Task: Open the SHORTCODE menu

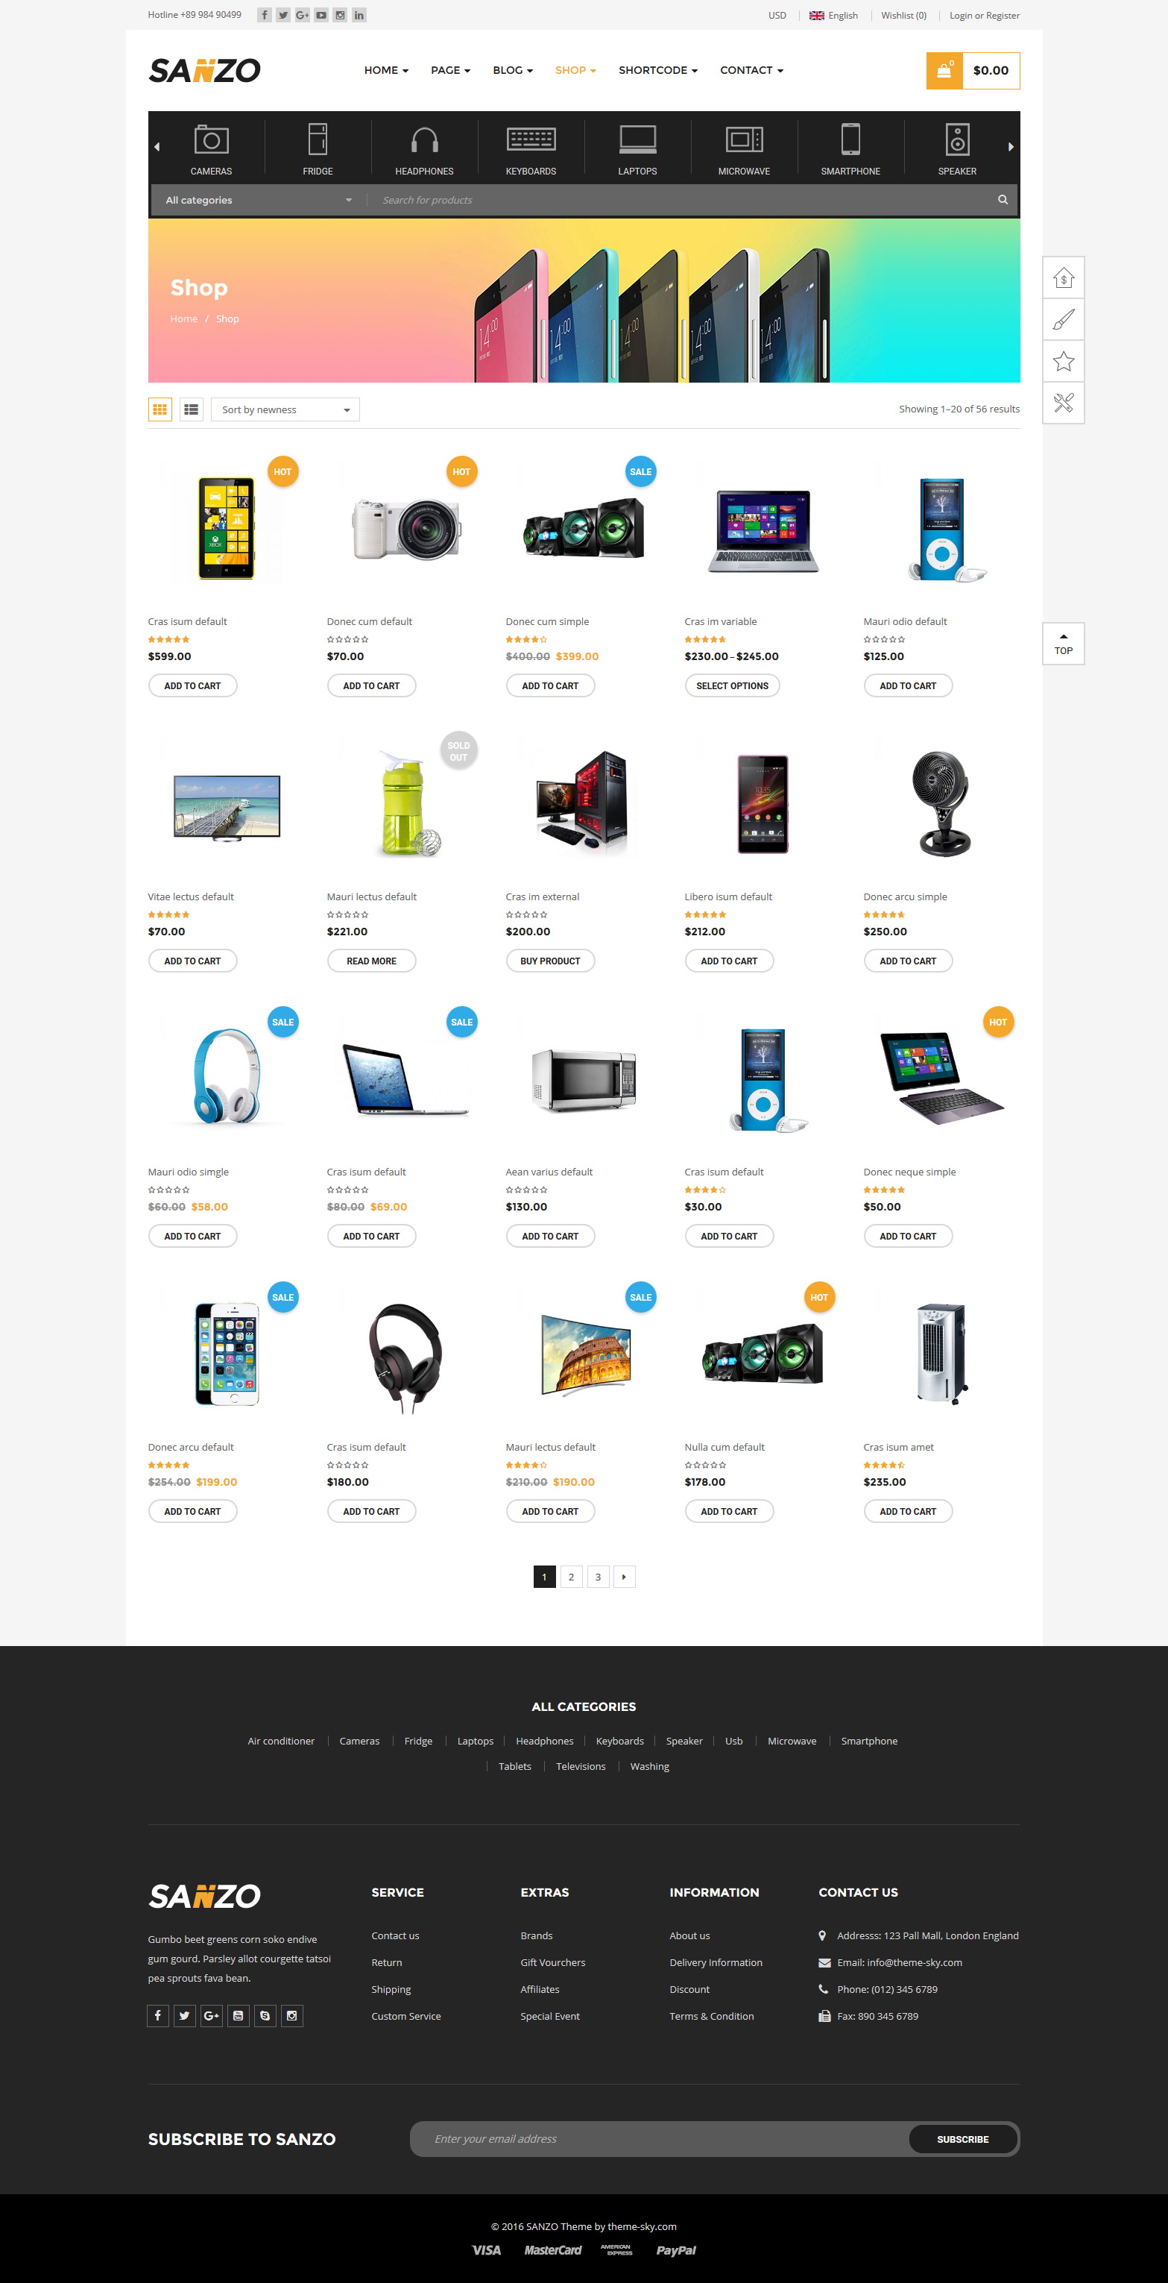Action: click(658, 70)
